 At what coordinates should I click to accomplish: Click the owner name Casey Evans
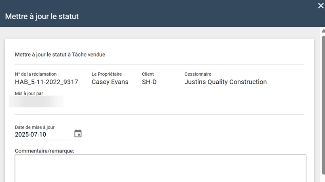point(110,82)
